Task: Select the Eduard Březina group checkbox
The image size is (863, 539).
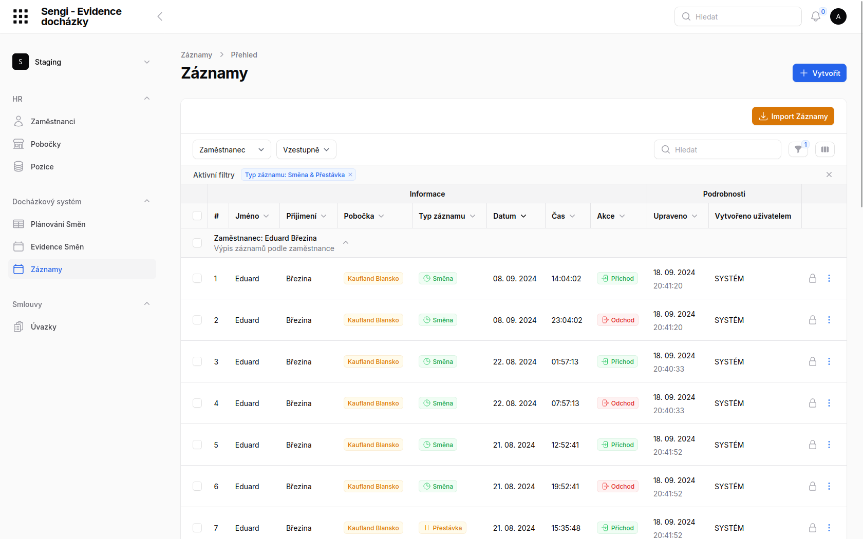Action: tap(197, 243)
